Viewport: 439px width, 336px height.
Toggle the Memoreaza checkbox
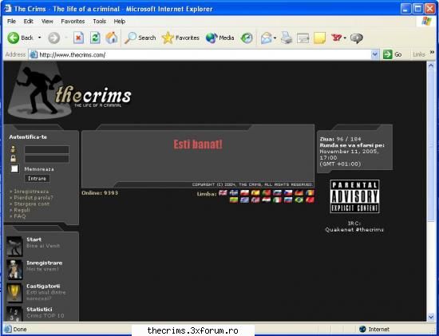[14, 168]
